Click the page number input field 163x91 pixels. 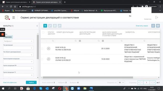click(x=146, y=83)
